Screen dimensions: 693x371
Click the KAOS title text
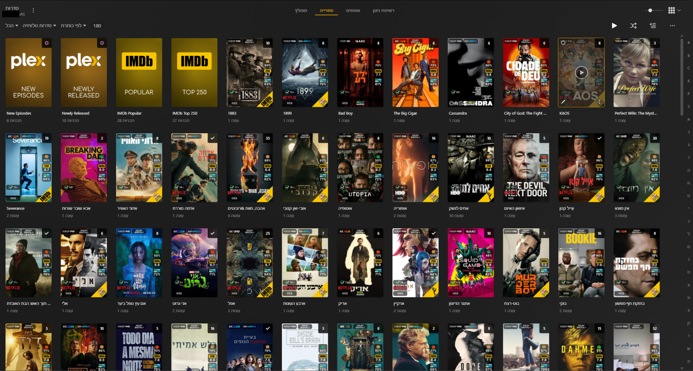564,113
